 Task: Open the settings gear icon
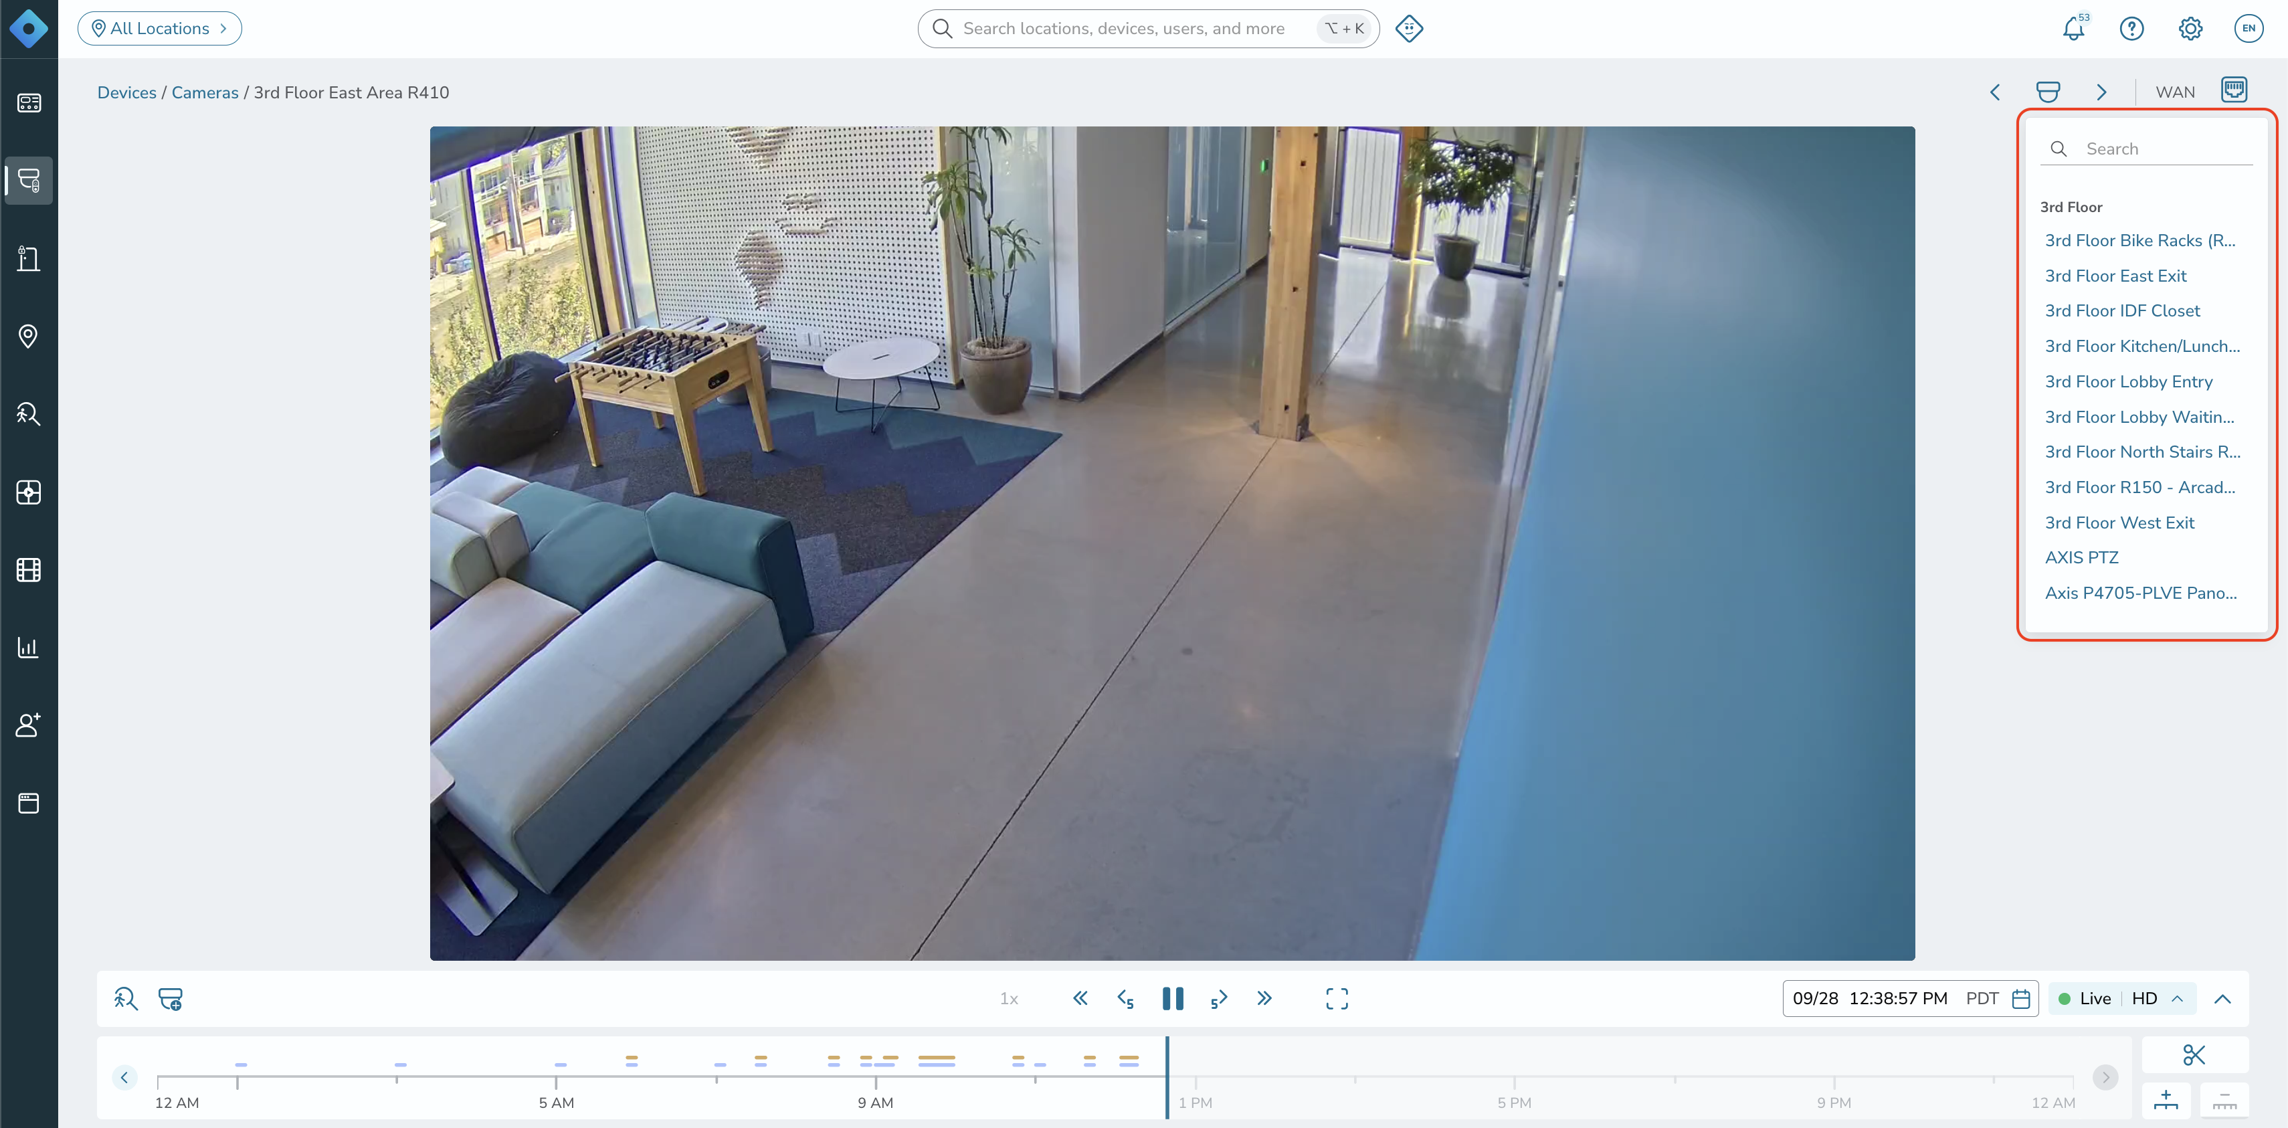click(x=2190, y=28)
